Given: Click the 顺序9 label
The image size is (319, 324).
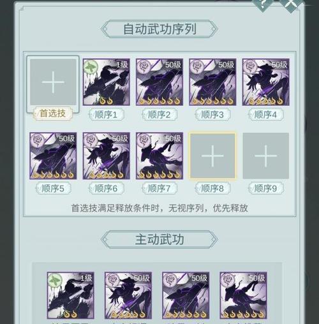Looking at the screenshot, I should (266, 188).
